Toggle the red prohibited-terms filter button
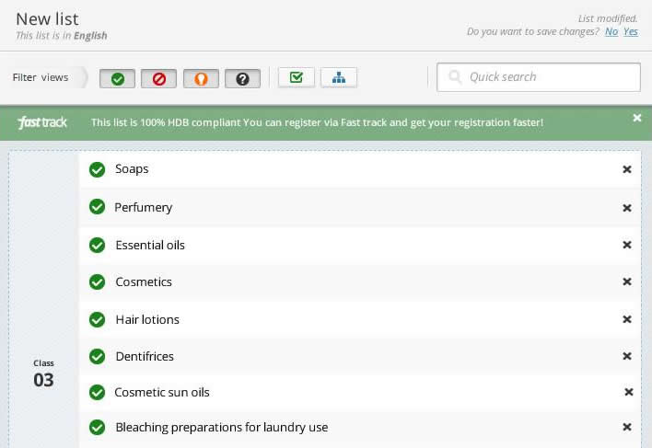This screenshot has width=652, height=448. 158,78
